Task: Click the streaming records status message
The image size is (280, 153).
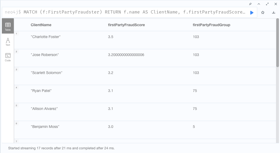Action: [x=61, y=148]
